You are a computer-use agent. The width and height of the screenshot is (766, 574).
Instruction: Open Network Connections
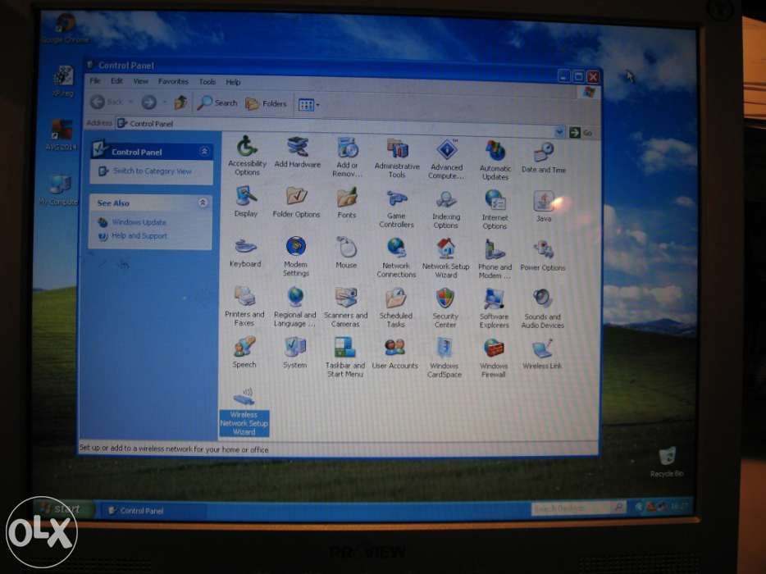coord(396,257)
